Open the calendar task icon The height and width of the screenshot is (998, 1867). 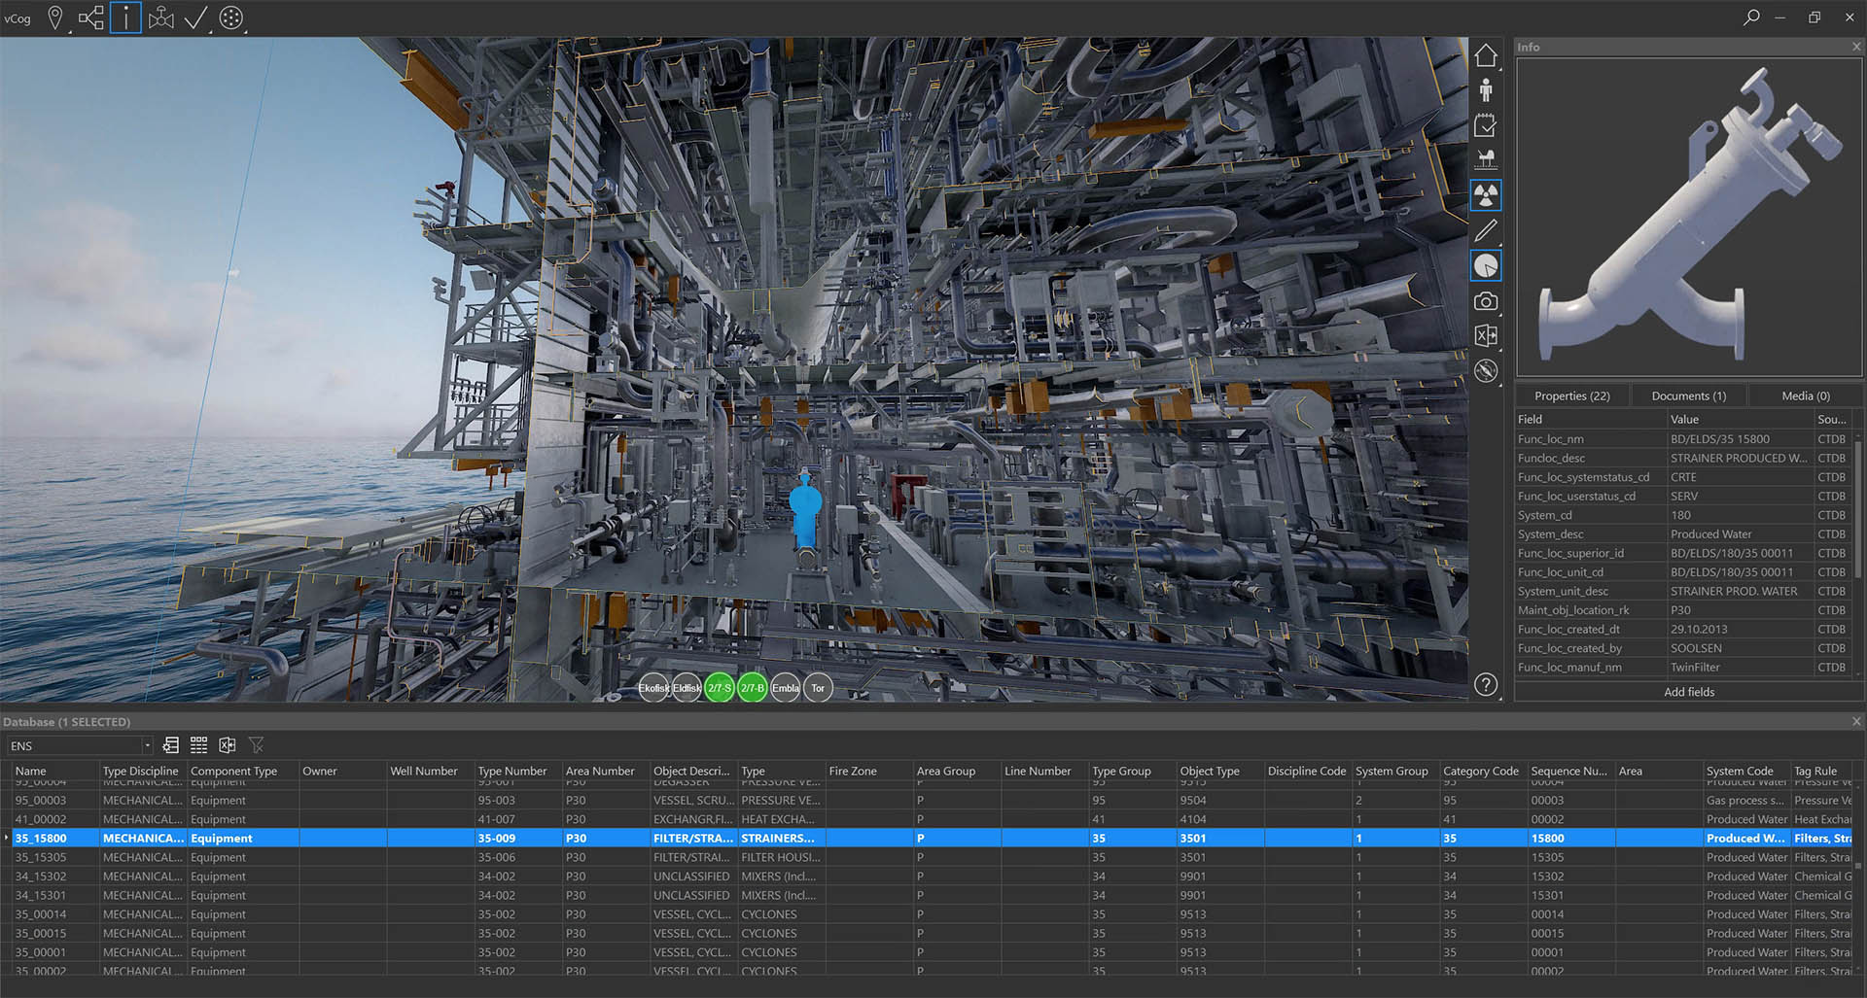pyautogui.click(x=1486, y=125)
